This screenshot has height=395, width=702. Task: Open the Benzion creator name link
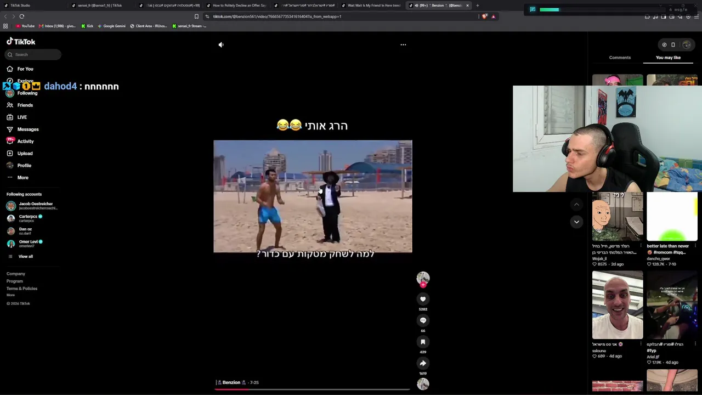pos(231,382)
